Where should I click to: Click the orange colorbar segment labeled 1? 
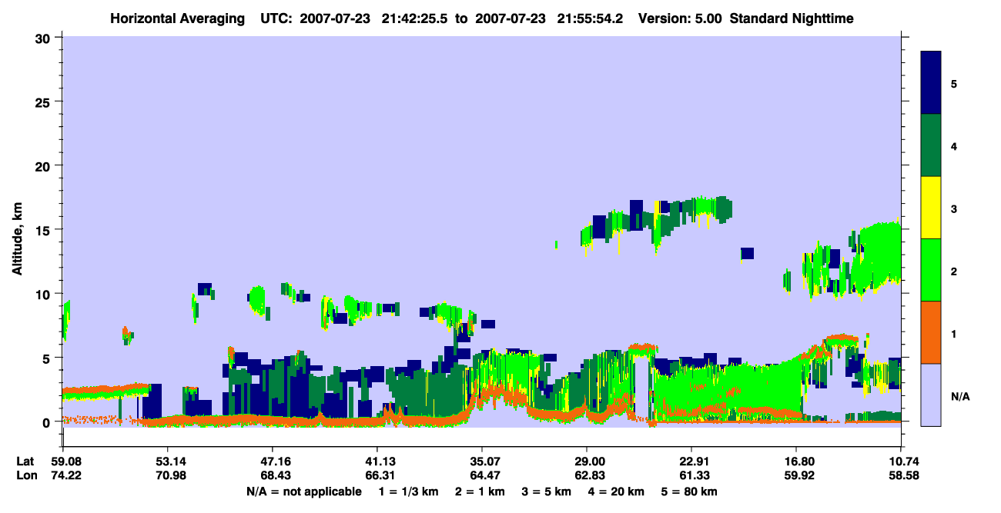coord(931,332)
